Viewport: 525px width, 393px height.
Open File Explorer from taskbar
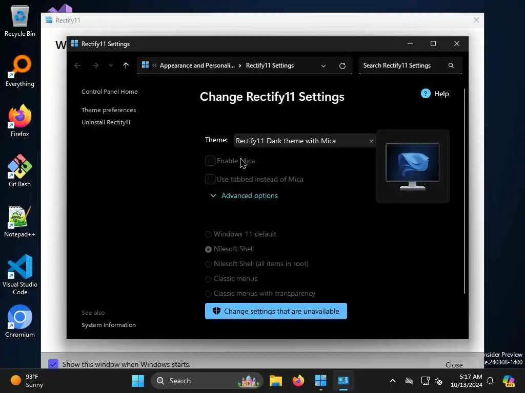pyautogui.click(x=275, y=381)
